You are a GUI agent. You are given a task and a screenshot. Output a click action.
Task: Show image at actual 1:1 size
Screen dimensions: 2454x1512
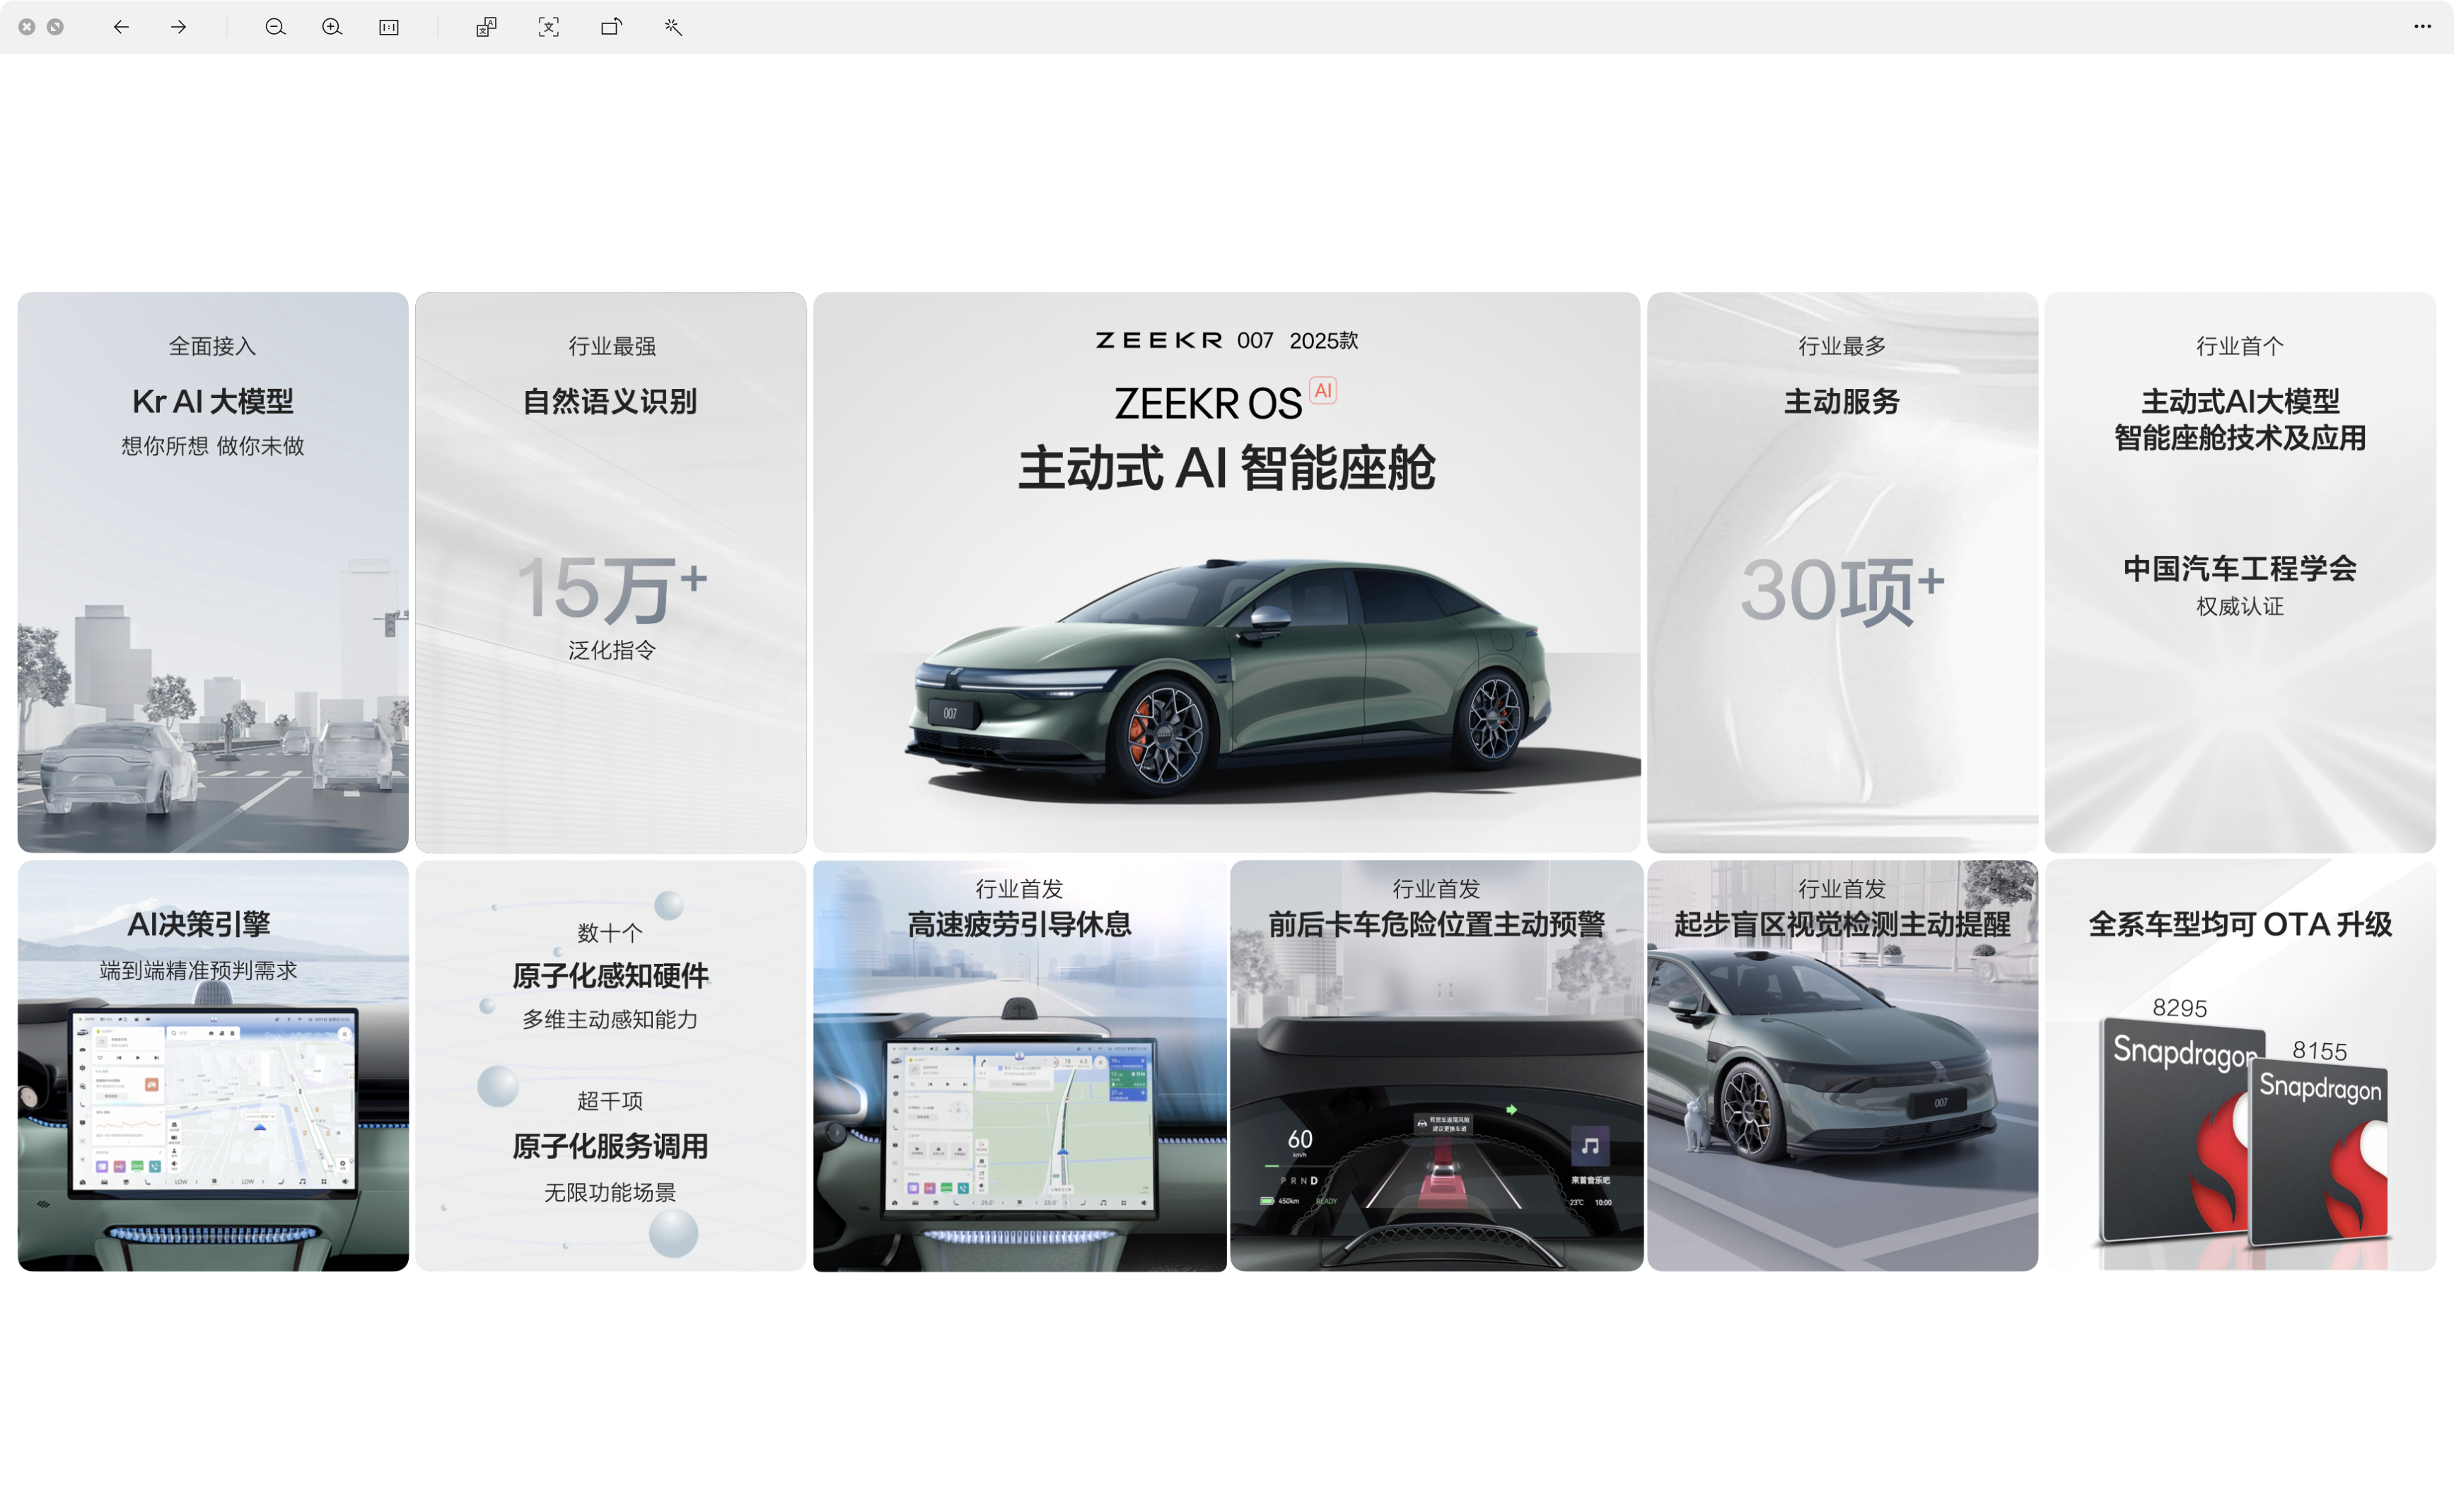click(389, 27)
